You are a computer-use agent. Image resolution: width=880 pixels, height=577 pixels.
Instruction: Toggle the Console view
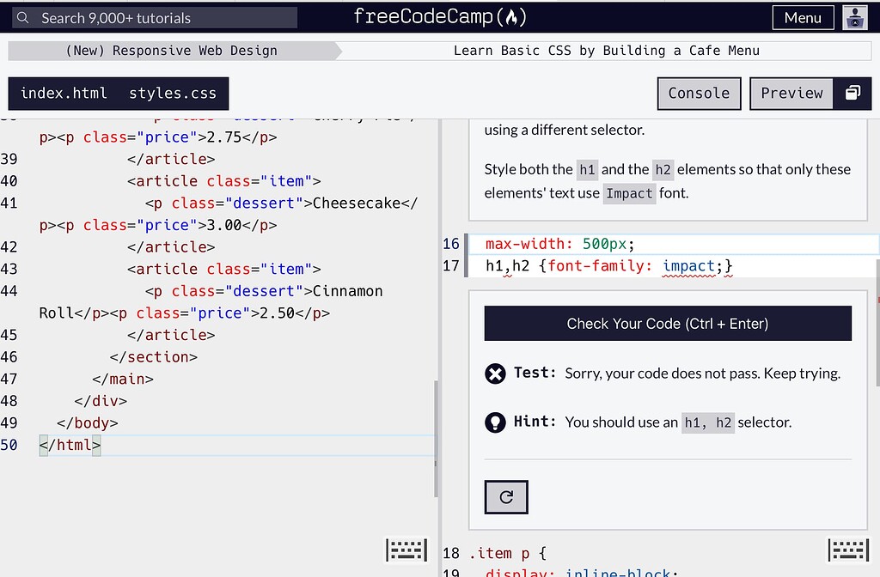pyautogui.click(x=699, y=93)
